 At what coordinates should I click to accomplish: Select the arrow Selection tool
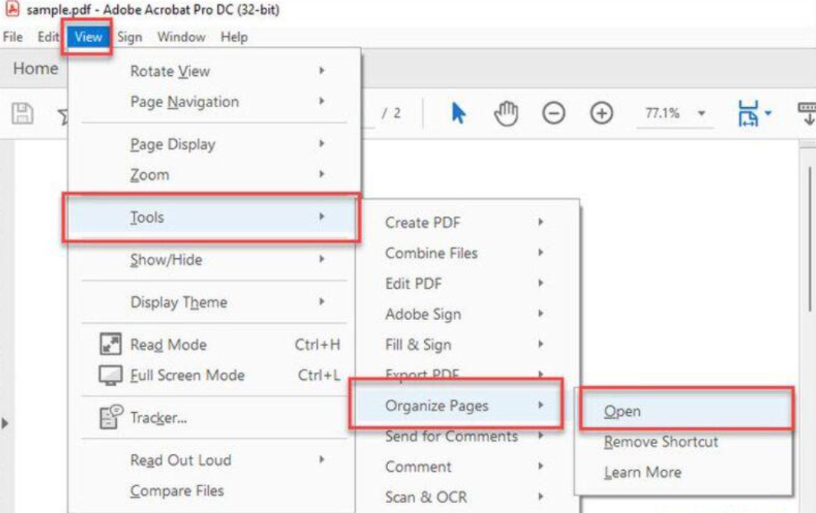click(x=458, y=113)
